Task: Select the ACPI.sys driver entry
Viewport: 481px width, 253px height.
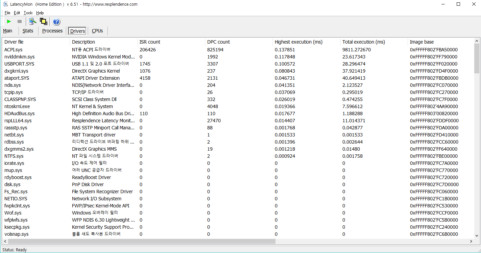Action: click(13, 50)
